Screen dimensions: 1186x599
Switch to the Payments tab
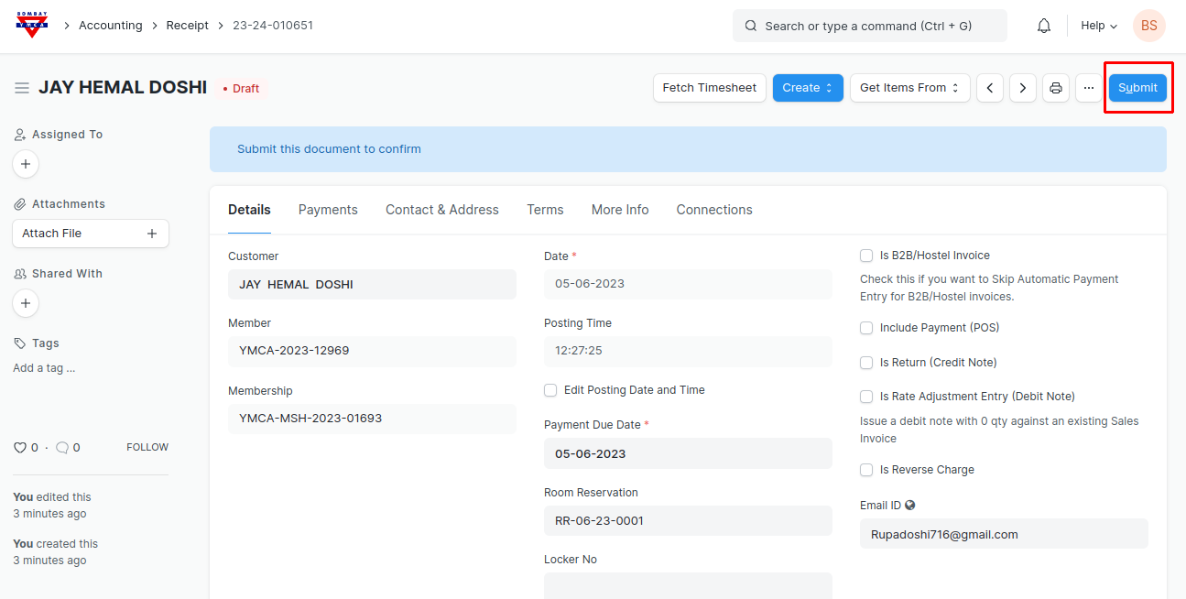(328, 210)
